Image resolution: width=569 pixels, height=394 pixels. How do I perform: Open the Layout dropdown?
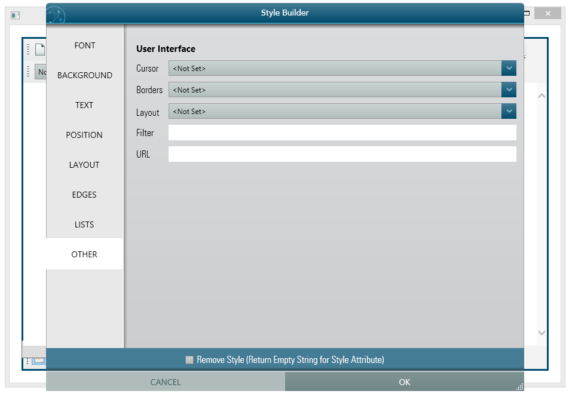coord(509,111)
